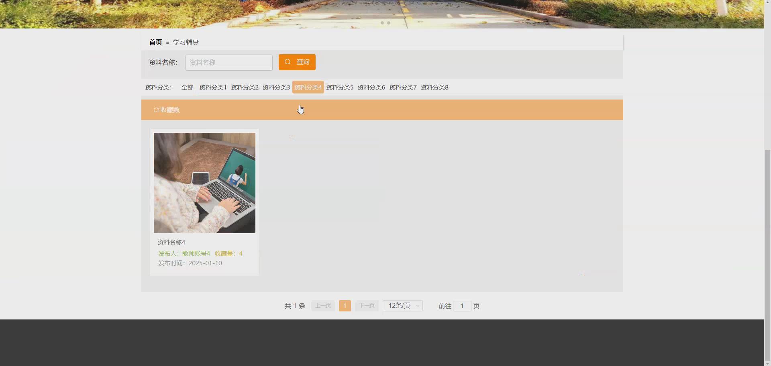Open the 12条/页 page size dropdown
Viewport: 771px width, 366px height.
(402, 305)
